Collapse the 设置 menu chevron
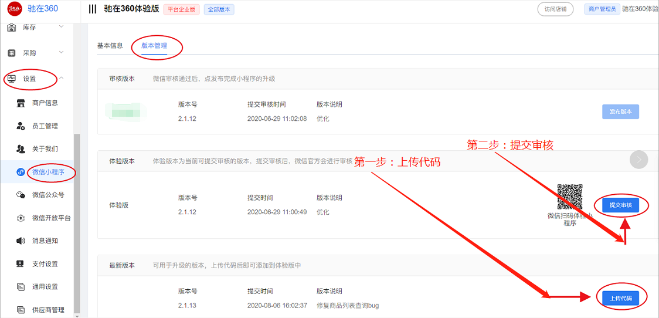659x318 pixels. [x=61, y=78]
